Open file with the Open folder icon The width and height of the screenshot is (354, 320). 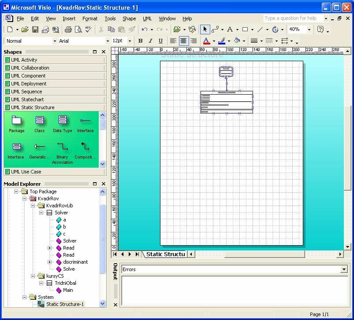click(x=25, y=29)
